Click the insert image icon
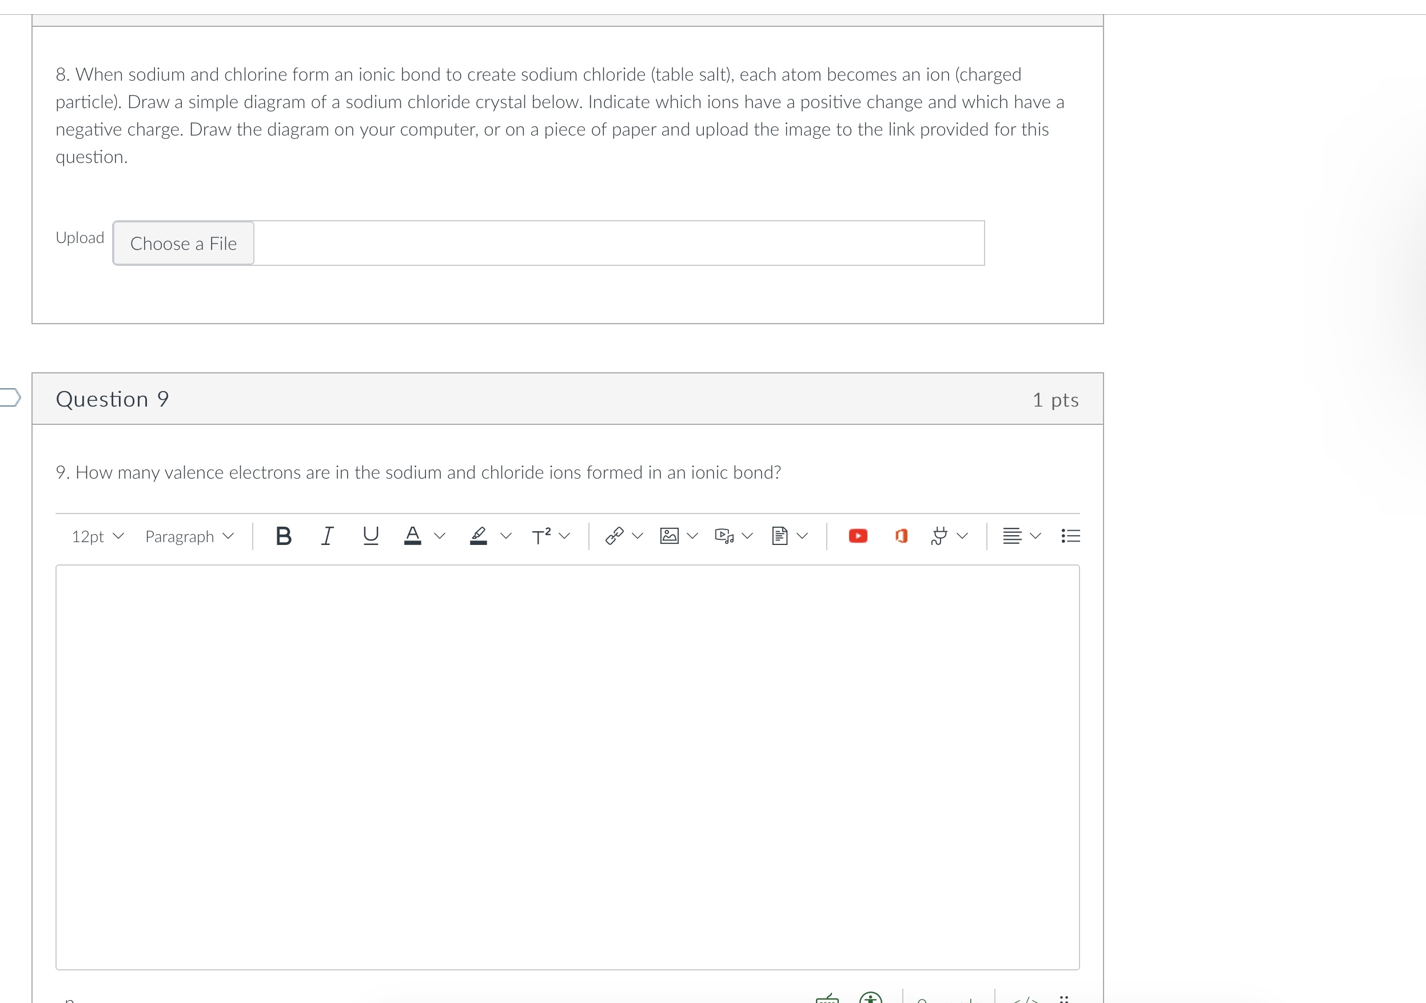 pyautogui.click(x=669, y=535)
